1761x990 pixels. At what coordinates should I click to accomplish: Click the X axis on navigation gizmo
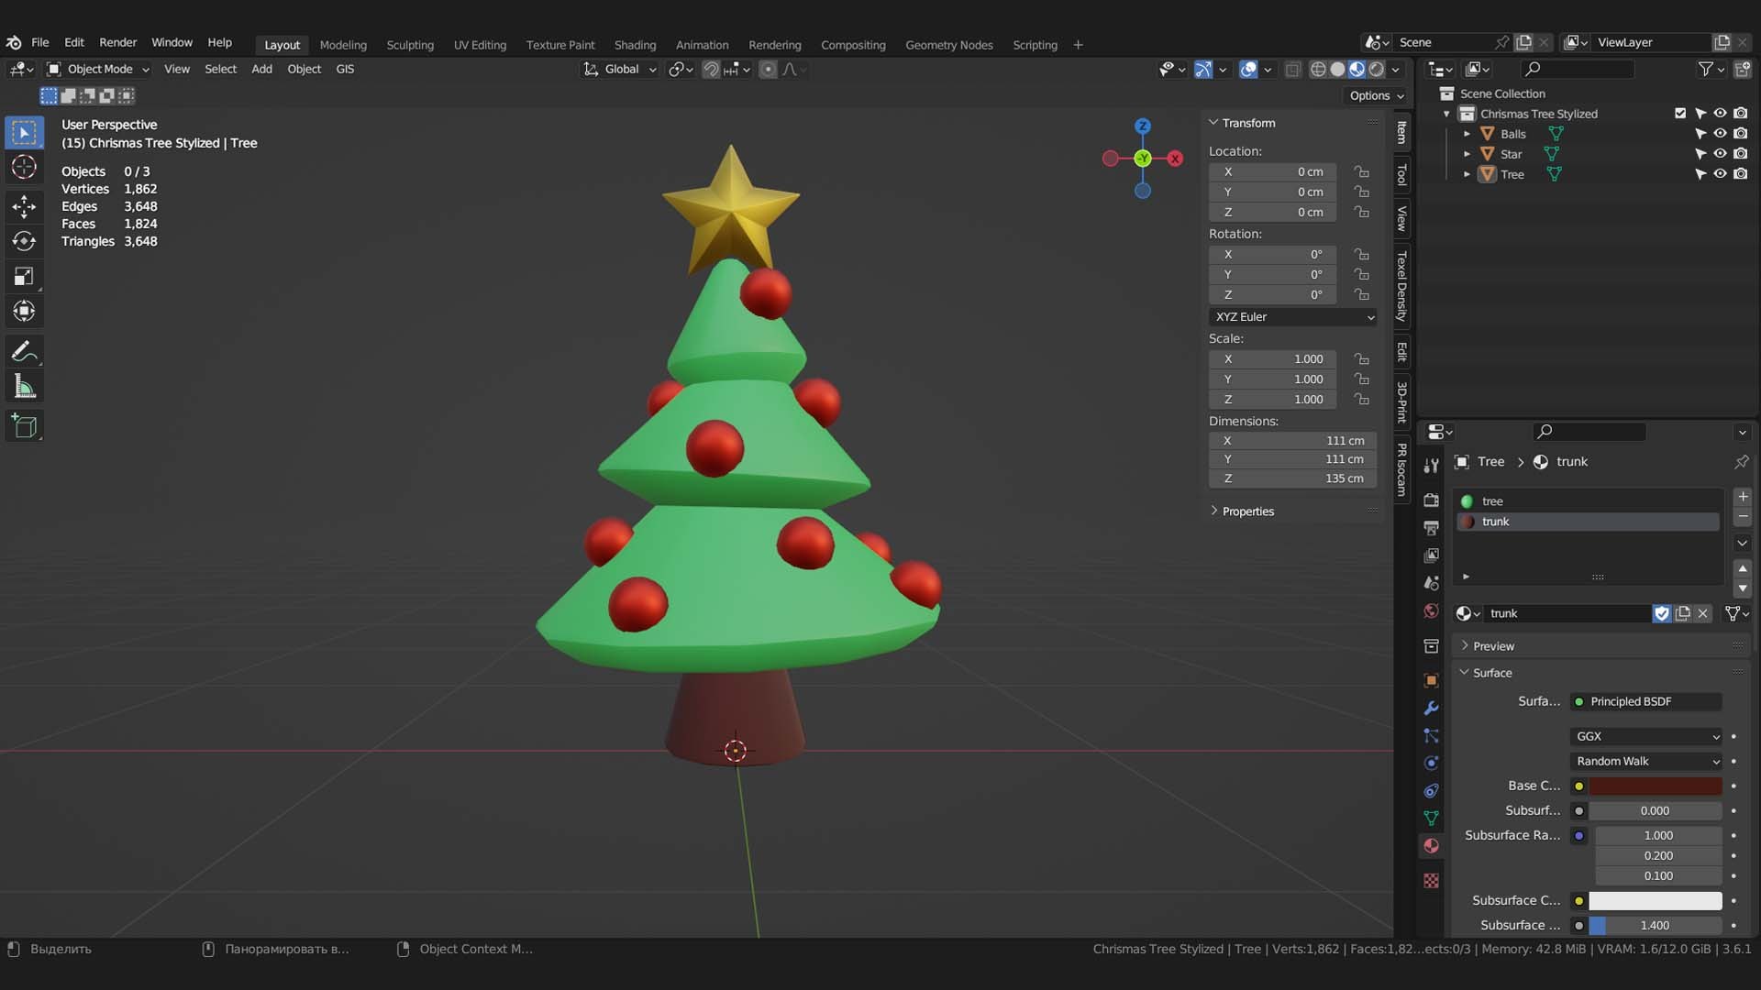point(1175,159)
